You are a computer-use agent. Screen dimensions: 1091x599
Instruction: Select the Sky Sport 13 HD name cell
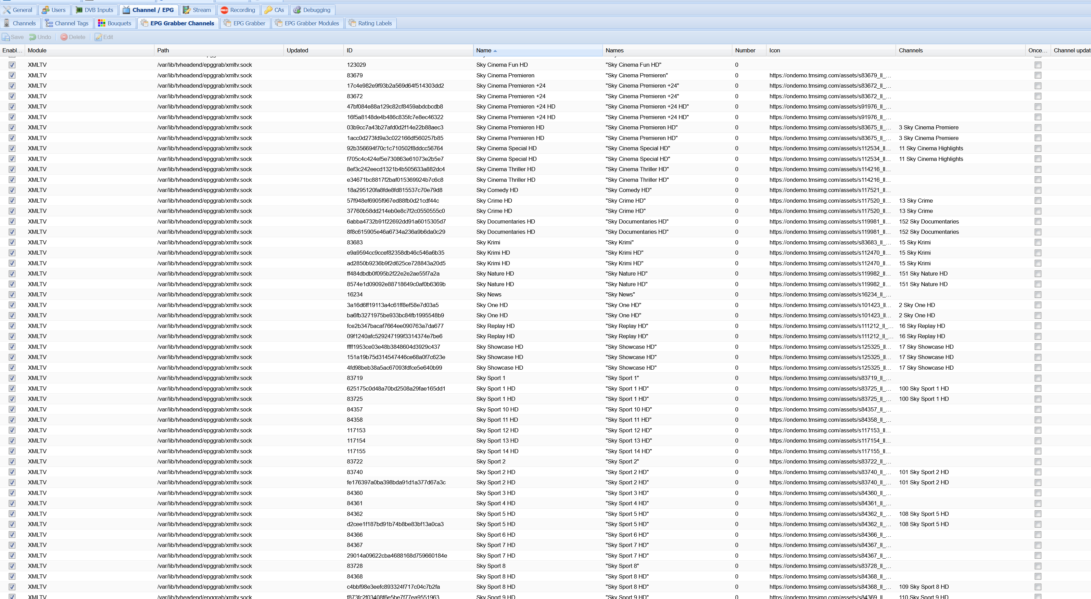[x=538, y=441]
